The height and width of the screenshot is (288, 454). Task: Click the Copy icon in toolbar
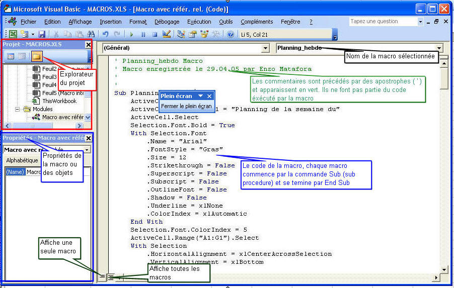click(x=67, y=34)
